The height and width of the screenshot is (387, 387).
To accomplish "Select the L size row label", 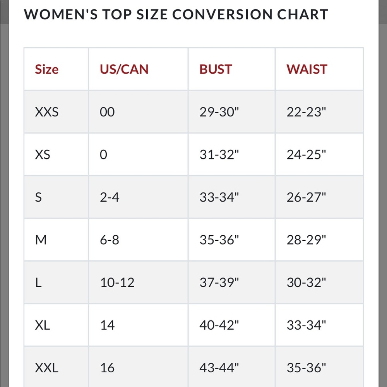I will tap(38, 283).
